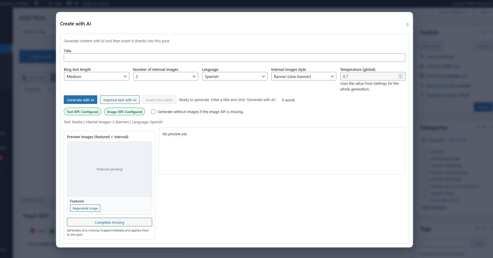Select the Temperature value field
The width and height of the screenshot is (493, 258).
coord(369,76)
